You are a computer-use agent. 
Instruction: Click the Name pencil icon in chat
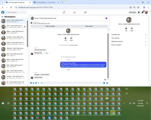click(x=71, y=38)
